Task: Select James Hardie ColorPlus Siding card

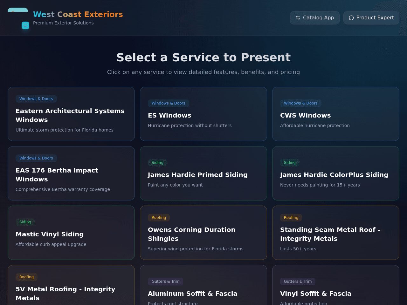Action: pos(336,173)
